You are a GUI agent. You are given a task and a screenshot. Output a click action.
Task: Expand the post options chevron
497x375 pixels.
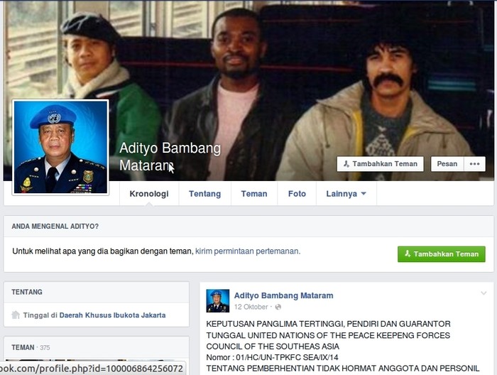click(x=484, y=293)
